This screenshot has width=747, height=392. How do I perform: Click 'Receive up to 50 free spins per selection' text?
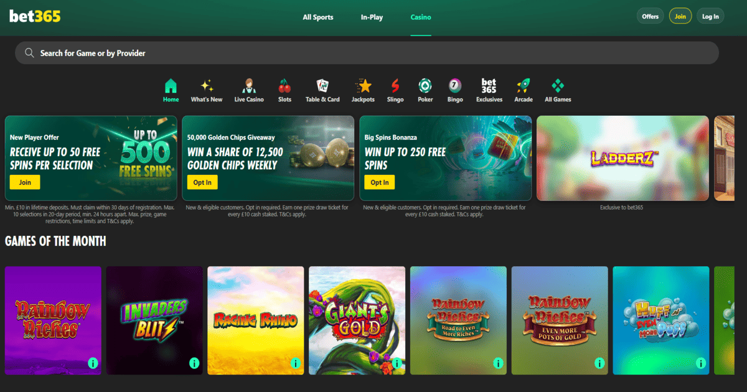(x=55, y=159)
